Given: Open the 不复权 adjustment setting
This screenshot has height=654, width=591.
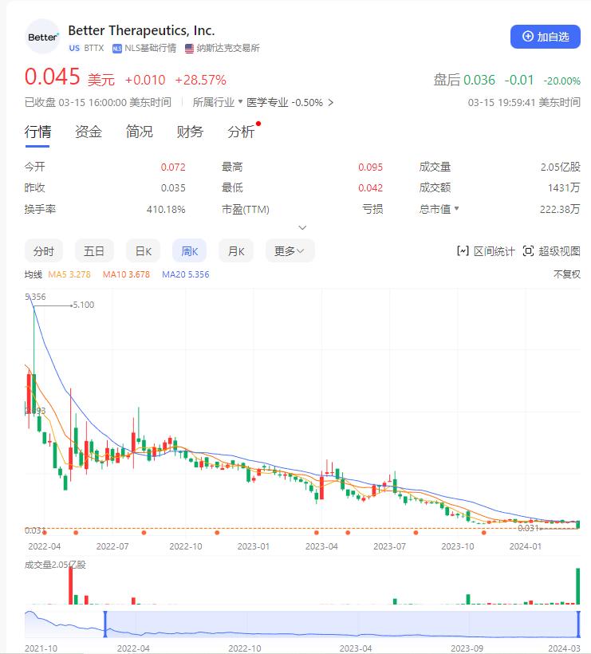Looking at the screenshot, I should click(567, 274).
